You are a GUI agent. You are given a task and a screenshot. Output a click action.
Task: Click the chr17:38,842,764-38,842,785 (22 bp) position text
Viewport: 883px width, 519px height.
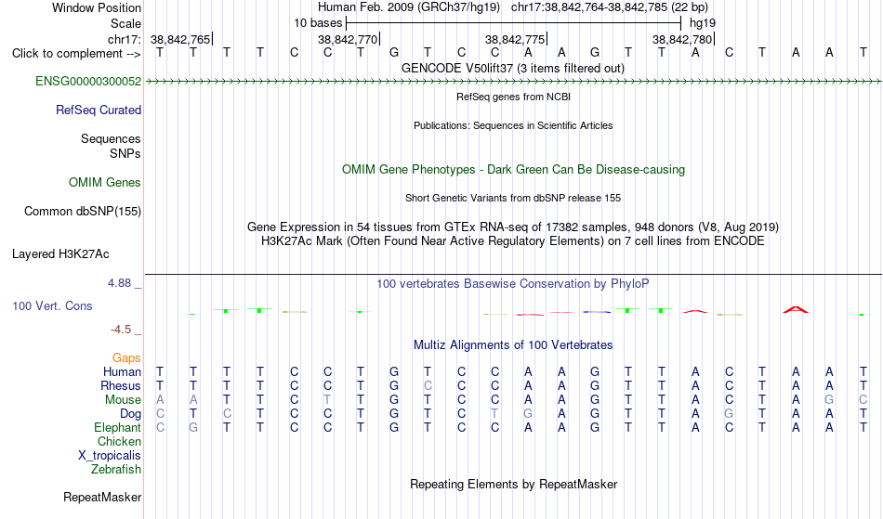point(610,7)
